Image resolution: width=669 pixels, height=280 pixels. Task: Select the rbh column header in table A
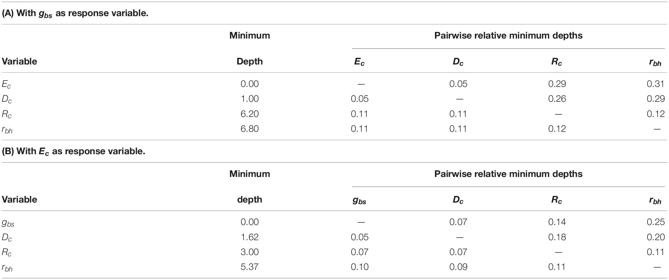(x=655, y=62)
